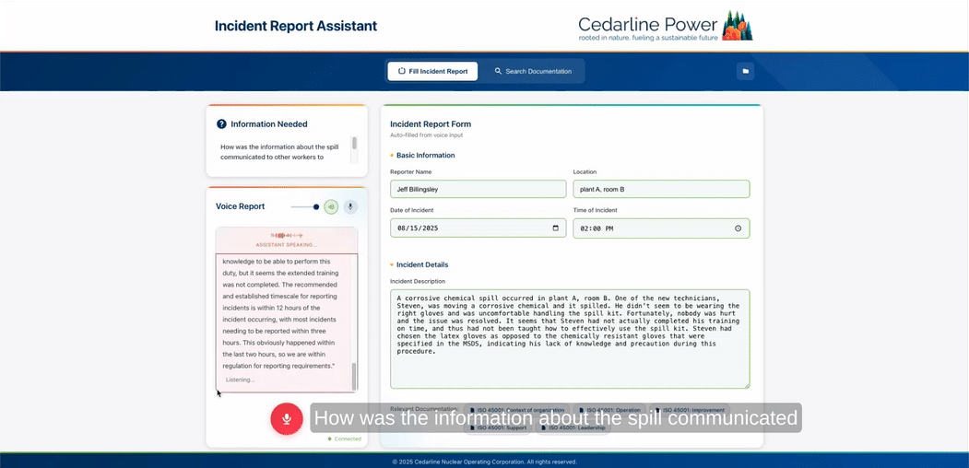Click the red microphone record button
Screen dimensions: 969x468
click(286, 418)
